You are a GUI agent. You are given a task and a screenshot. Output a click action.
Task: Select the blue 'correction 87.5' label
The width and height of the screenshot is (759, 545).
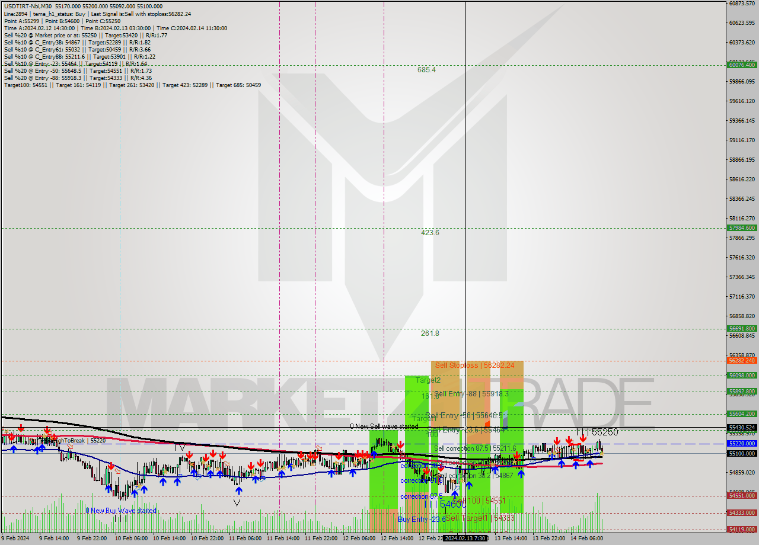[x=421, y=496]
